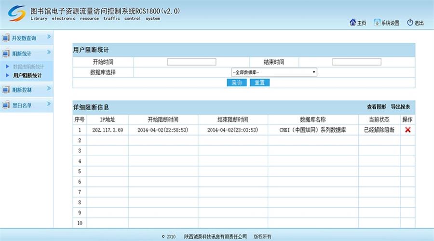
Task: Click the monitor icon beside 阻断控制
Action: click(6, 89)
